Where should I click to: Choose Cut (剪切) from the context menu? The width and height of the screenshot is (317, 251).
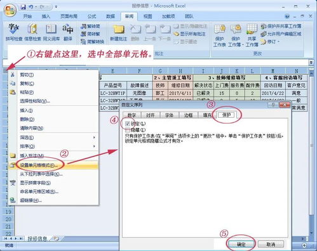tap(53, 75)
